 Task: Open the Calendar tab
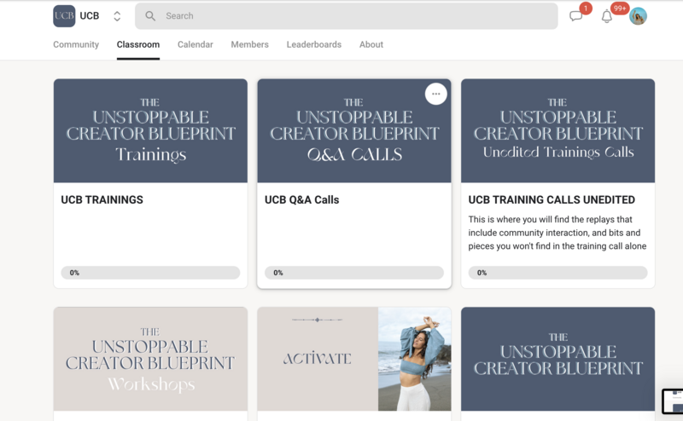(196, 44)
